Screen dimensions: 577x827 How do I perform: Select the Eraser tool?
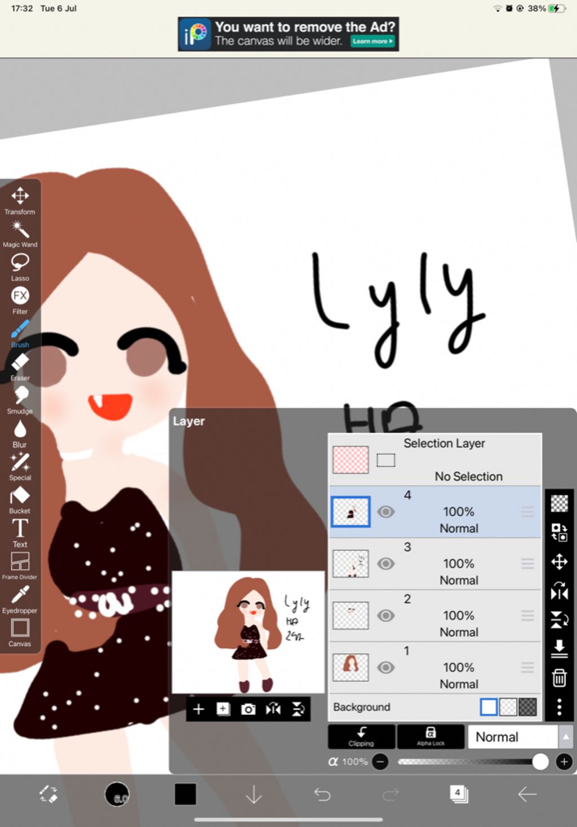coord(20,367)
